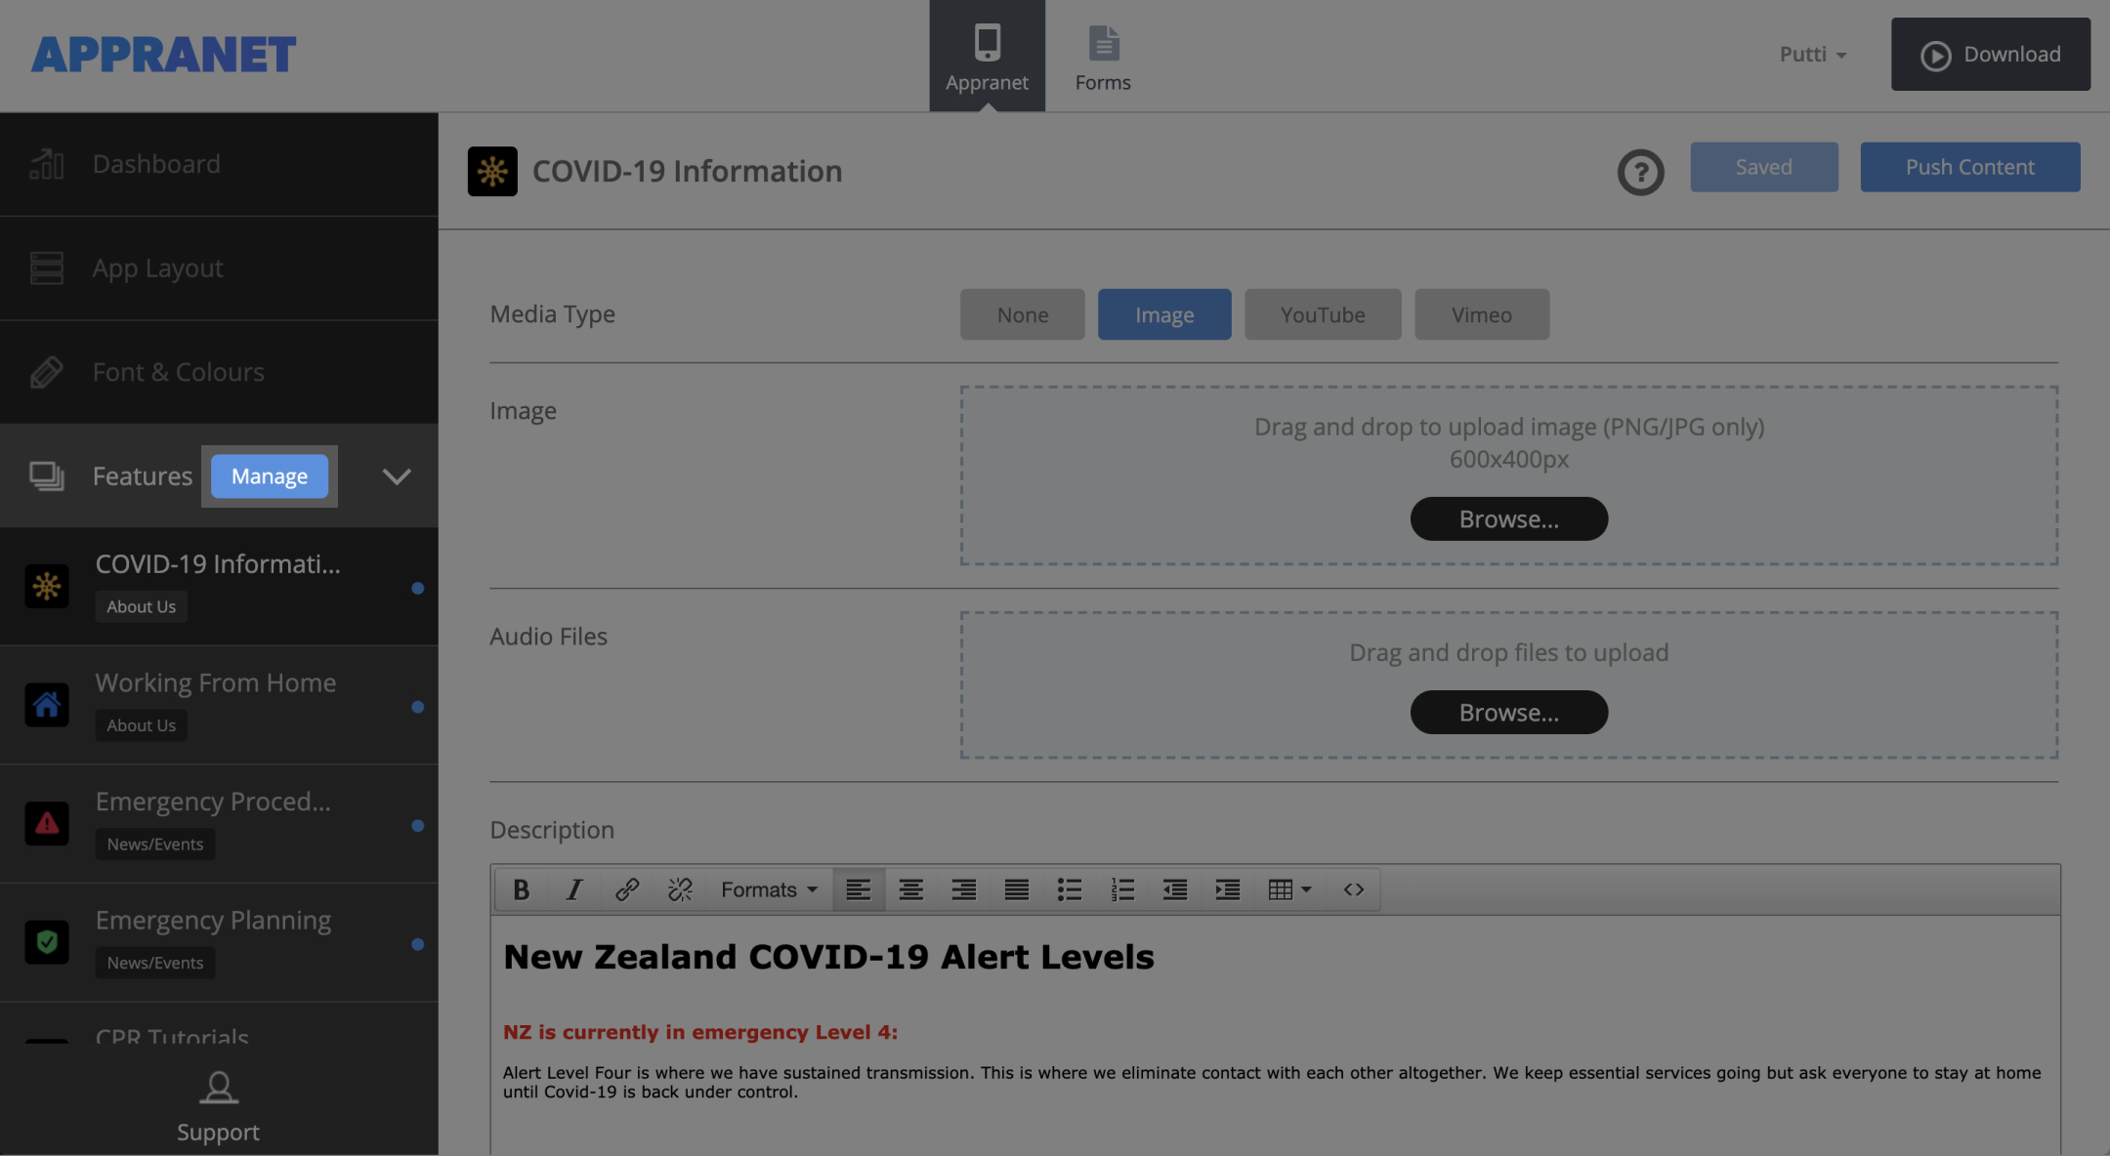Switch to the Apprannet tab
The height and width of the screenshot is (1156, 2110).
987,56
